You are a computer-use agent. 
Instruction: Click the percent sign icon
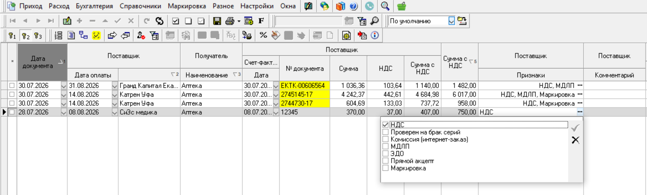pos(263,35)
